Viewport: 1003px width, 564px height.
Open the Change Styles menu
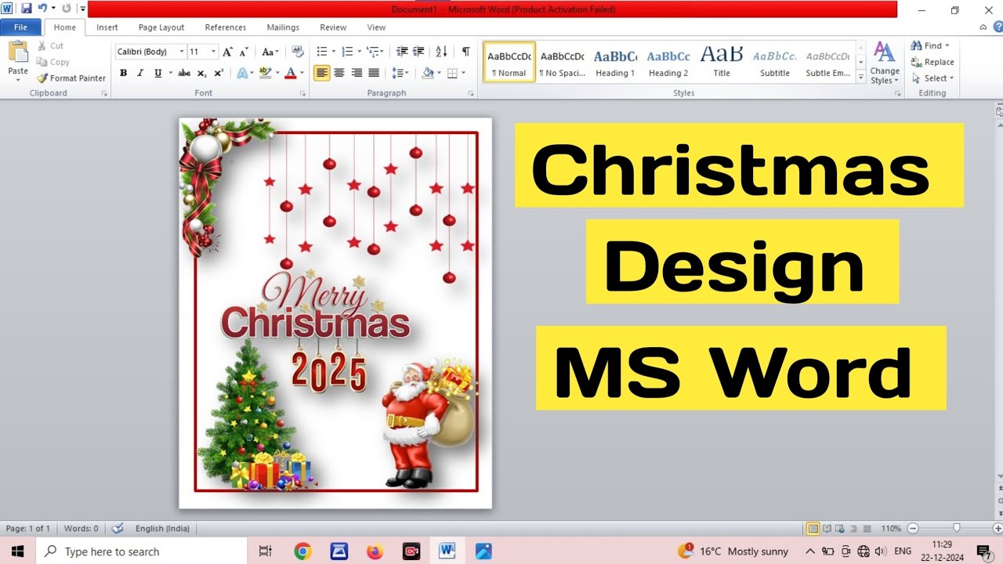[x=884, y=63]
